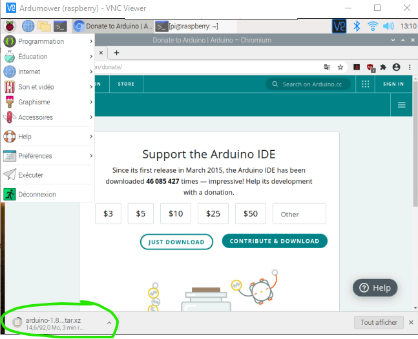
Task: Click the SIGN IN link
Action: coord(393,84)
